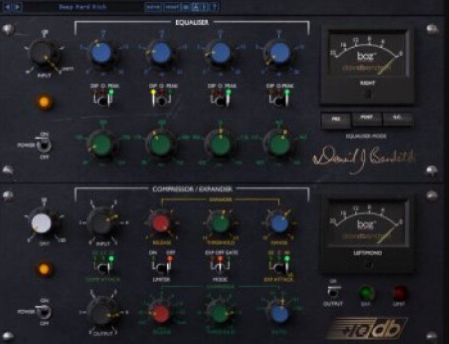Click the first band green frequency knob
449x344 pixels.
(x=101, y=145)
